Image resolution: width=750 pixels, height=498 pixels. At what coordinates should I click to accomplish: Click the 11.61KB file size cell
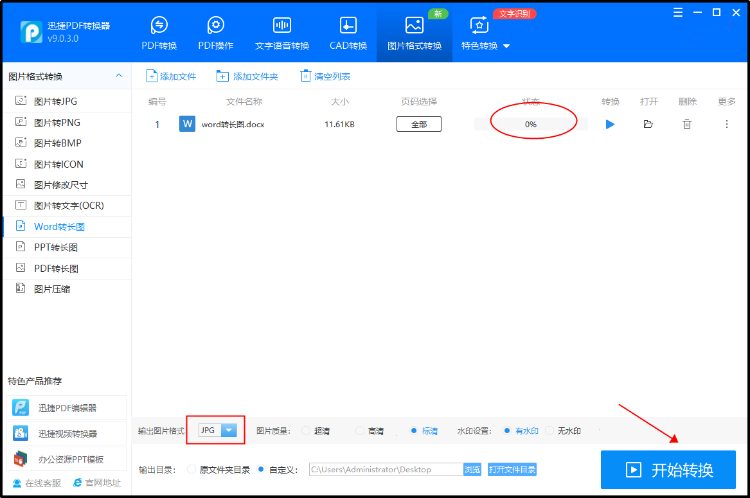point(339,125)
